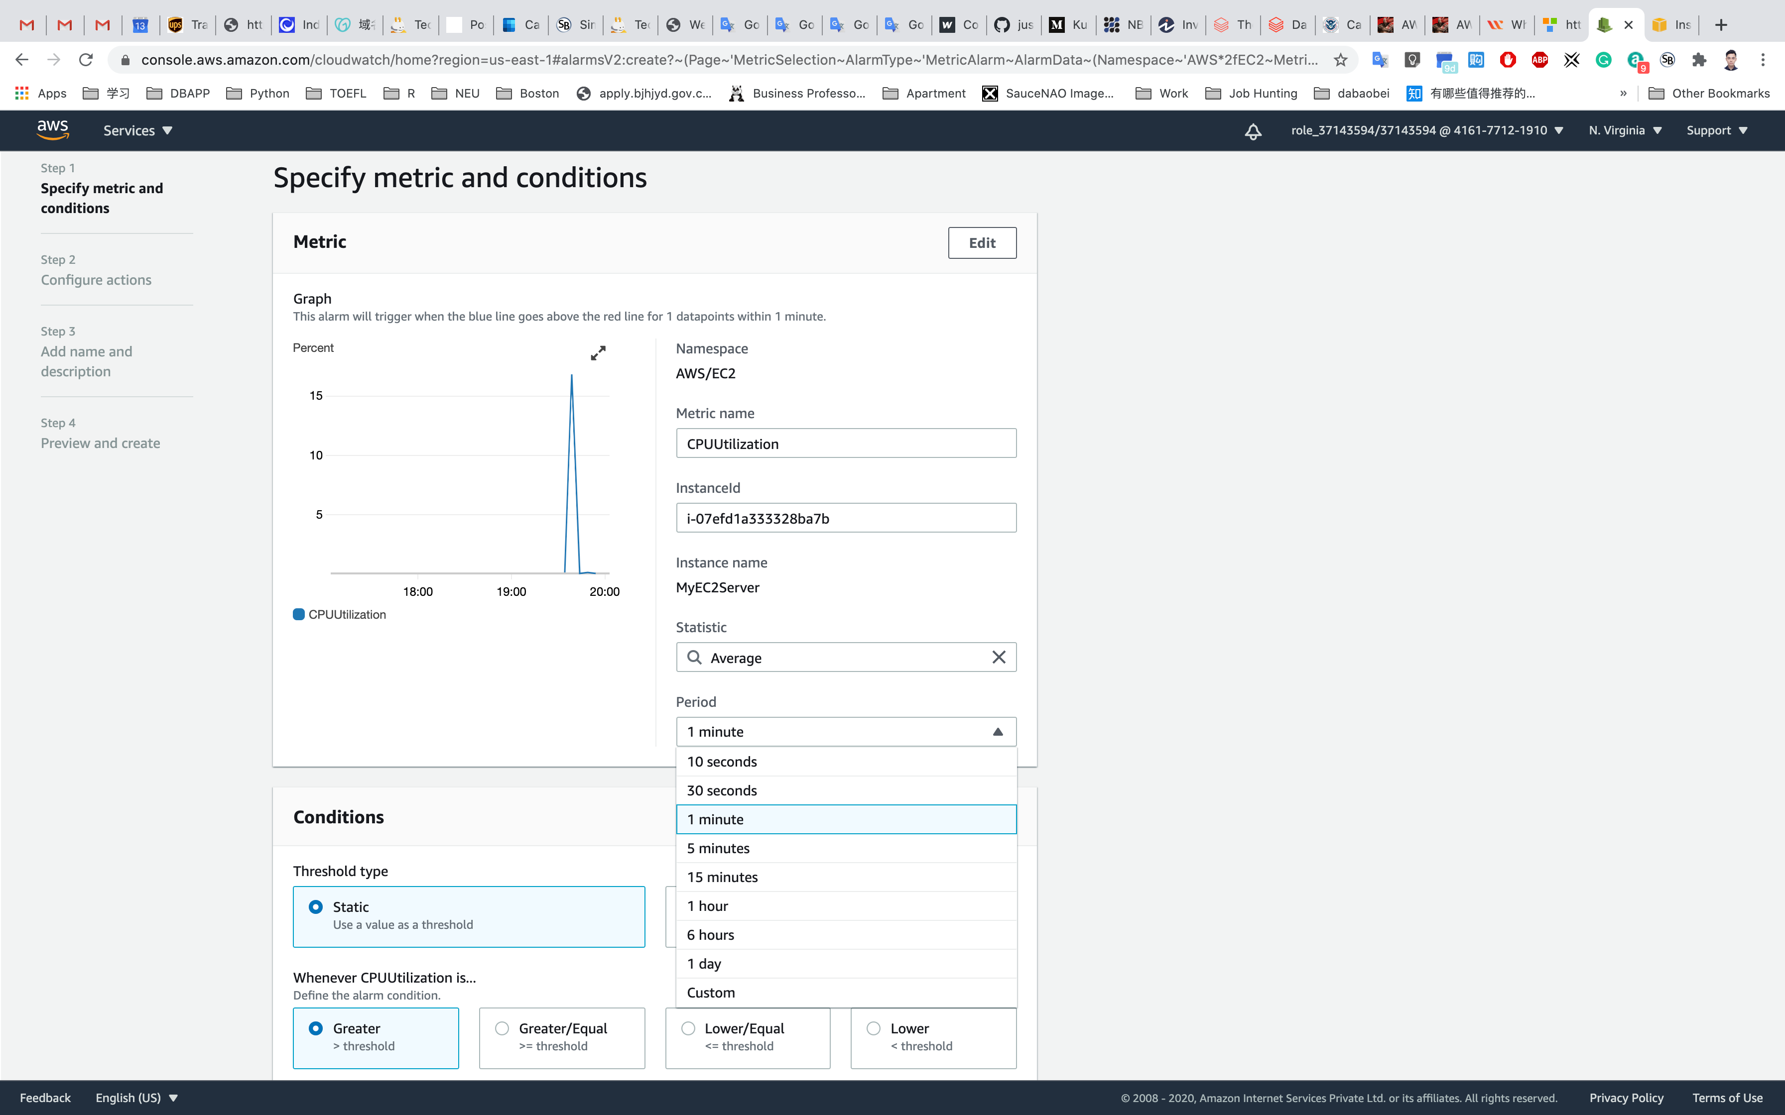Open the Feedback link in footer
The width and height of the screenshot is (1785, 1115).
coord(45,1097)
